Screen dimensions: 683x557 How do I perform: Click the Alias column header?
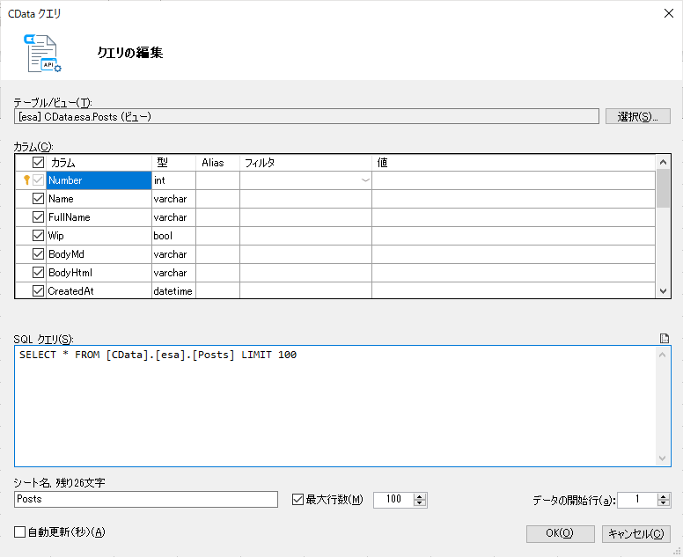pyautogui.click(x=217, y=163)
